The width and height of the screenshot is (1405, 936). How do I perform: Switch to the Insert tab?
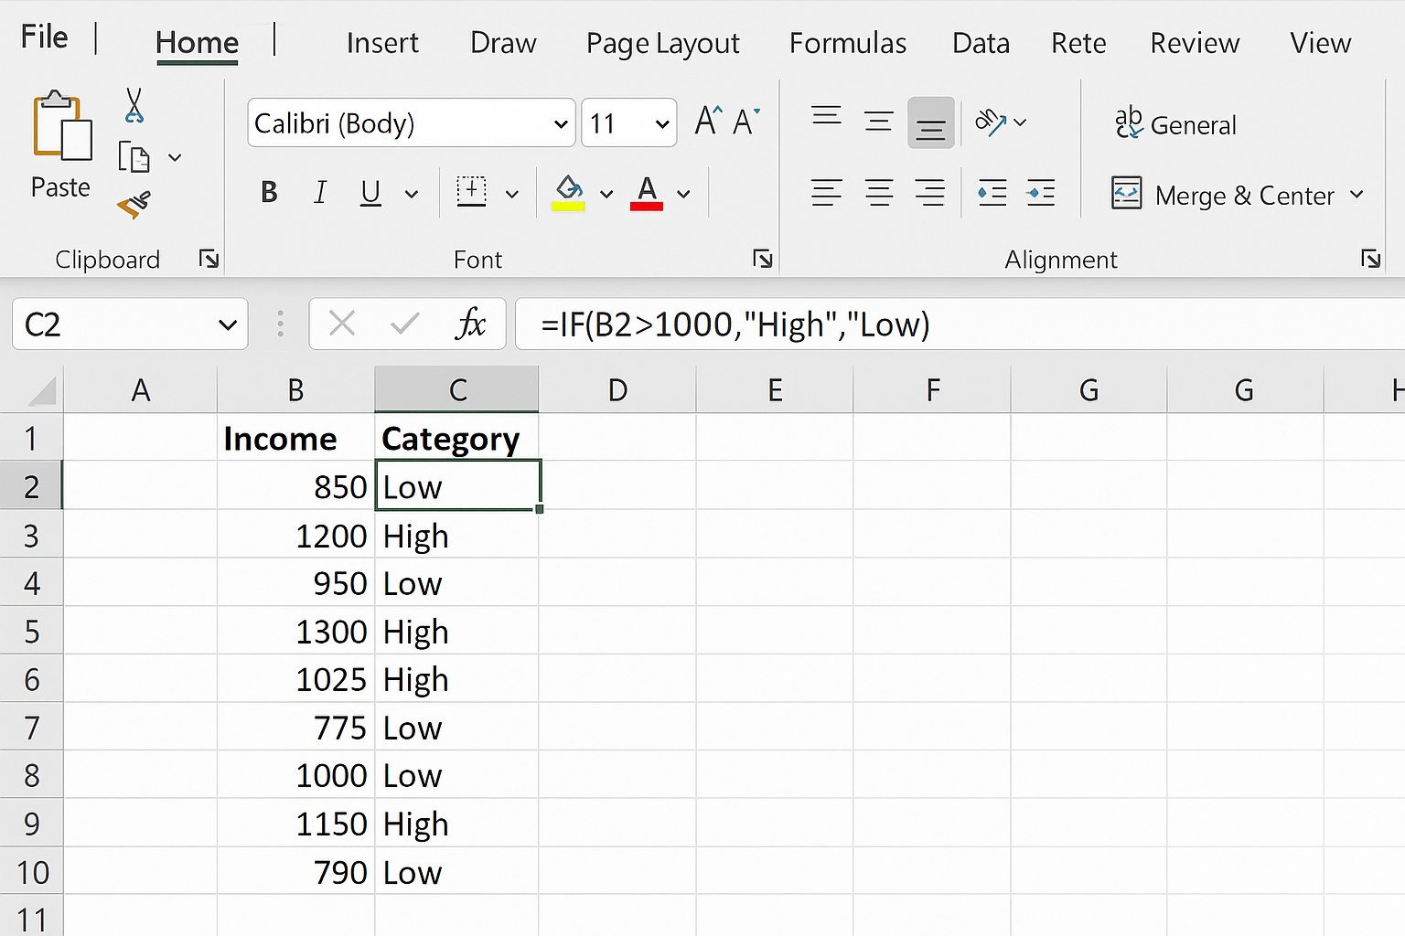tap(382, 43)
